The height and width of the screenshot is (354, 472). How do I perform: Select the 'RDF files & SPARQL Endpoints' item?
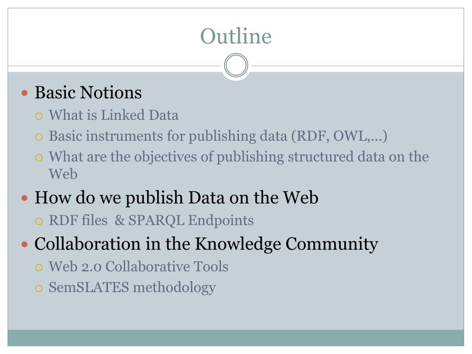151,220
